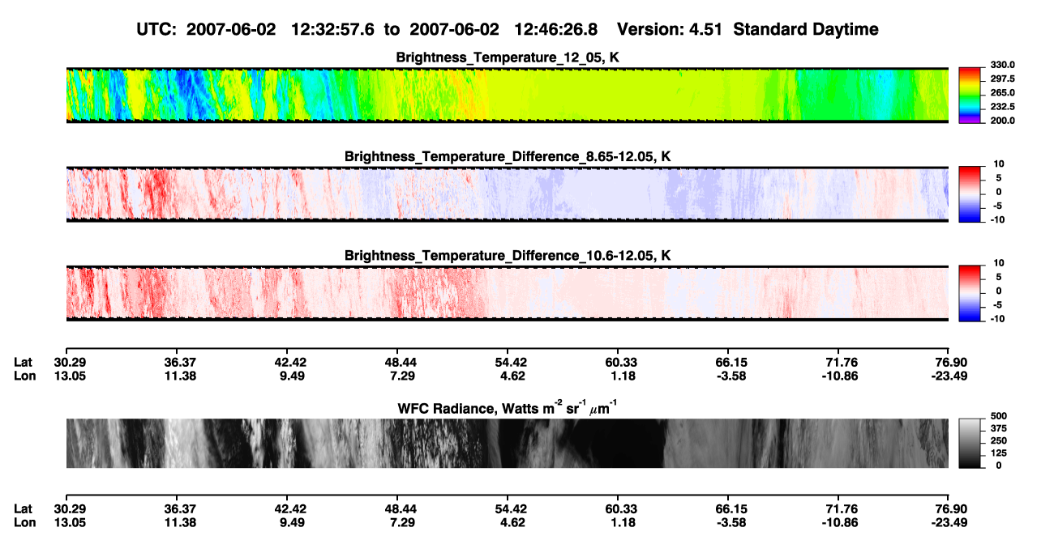1054x540 pixels.
Task: Click the 'UTC:' label in the header
Action: [155, 30]
